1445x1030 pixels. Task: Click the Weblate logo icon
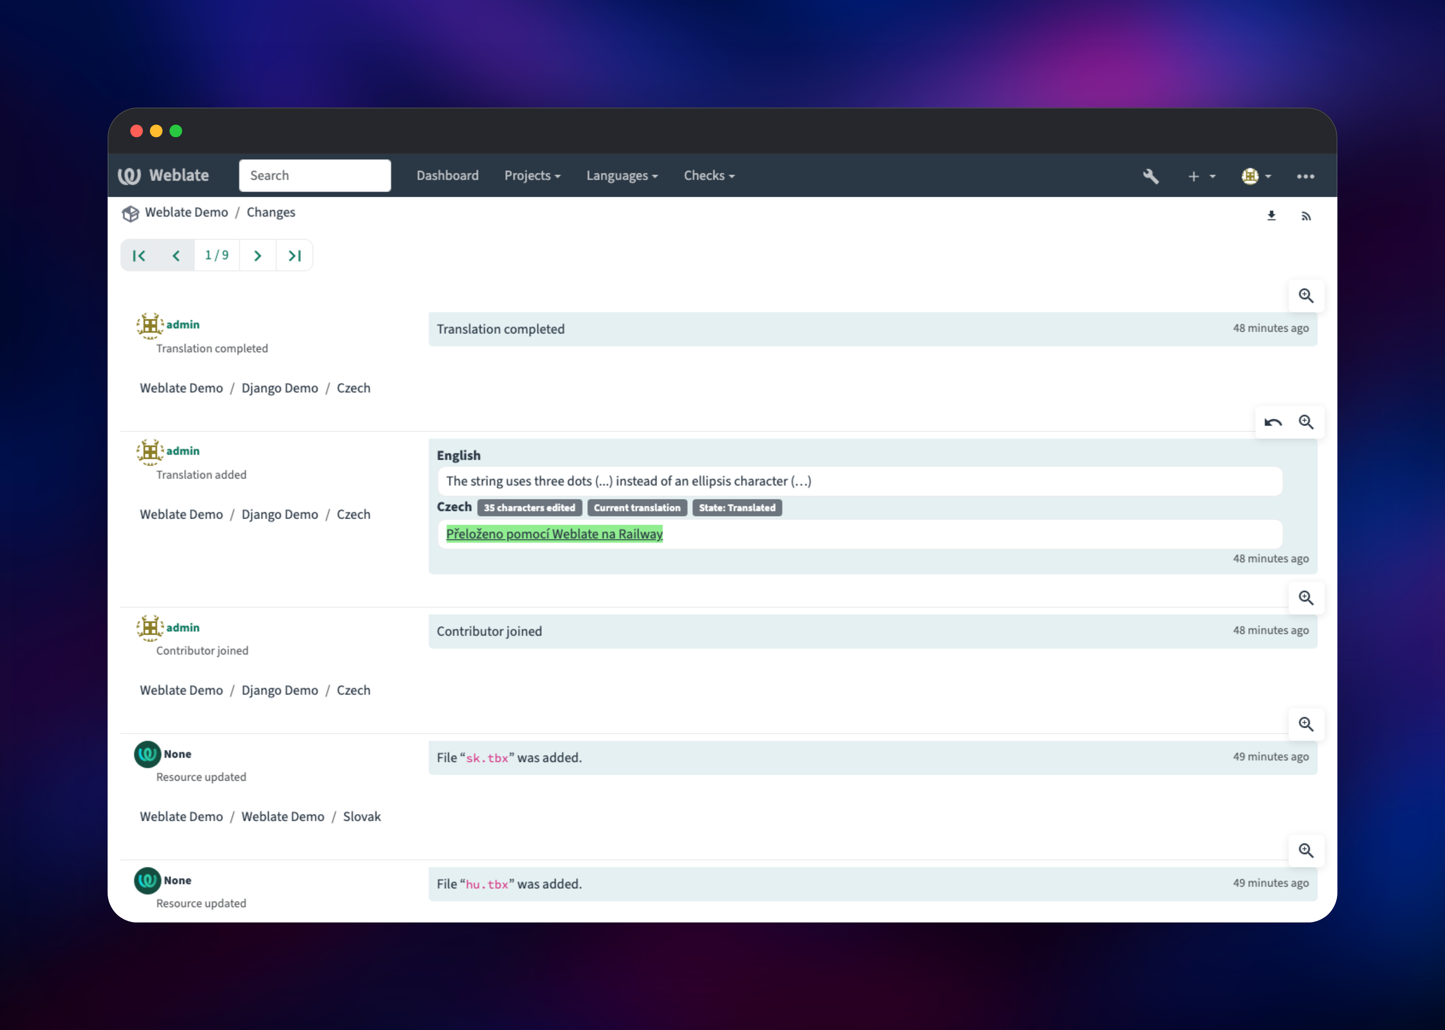129,176
